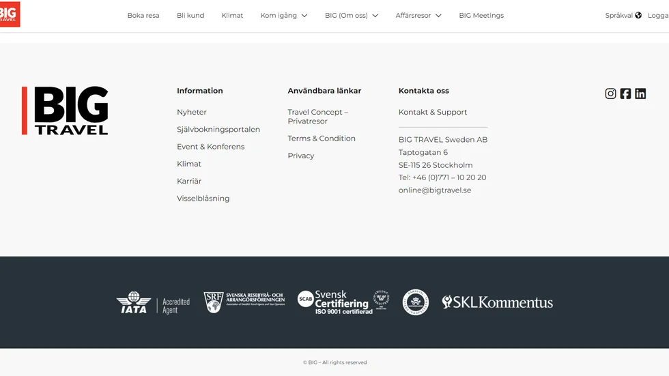Click the Taptogatan 6 address line
Screen dimensions: 669x376
click(423, 152)
